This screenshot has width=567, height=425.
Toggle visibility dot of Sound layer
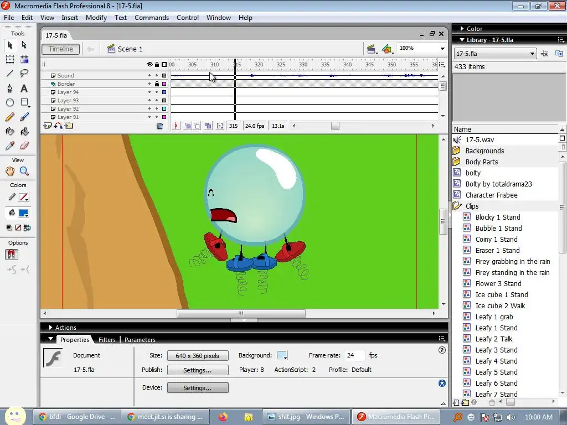(150, 75)
